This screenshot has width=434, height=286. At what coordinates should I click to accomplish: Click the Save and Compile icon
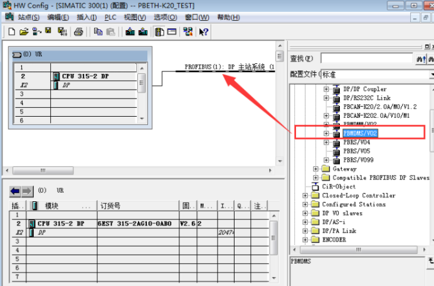click(x=62, y=31)
